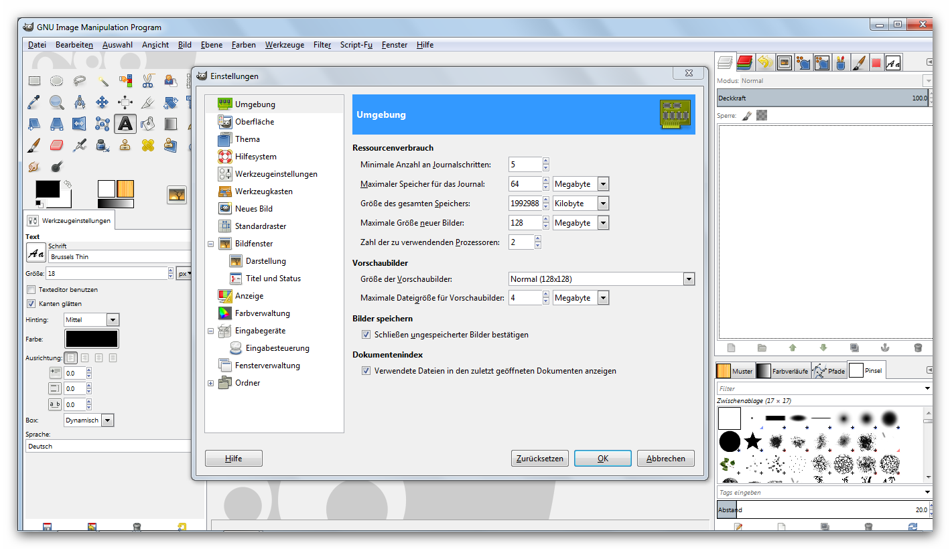The height and width of the screenshot is (549, 950).
Task: Select the Perspective tool
Action: (x=57, y=124)
